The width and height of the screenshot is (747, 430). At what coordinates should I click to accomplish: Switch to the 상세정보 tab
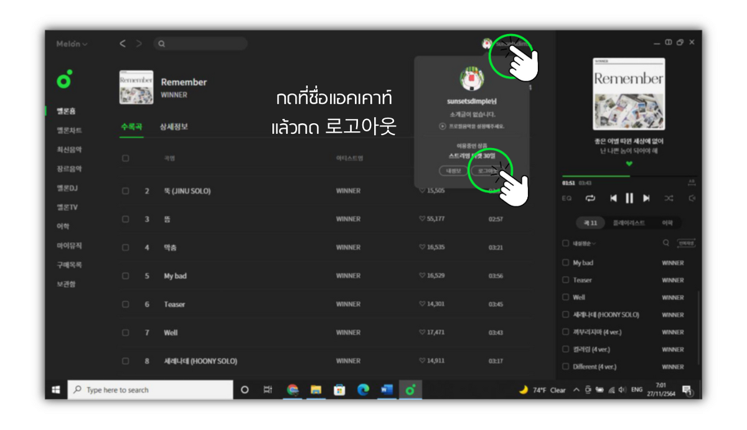(x=174, y=126)
